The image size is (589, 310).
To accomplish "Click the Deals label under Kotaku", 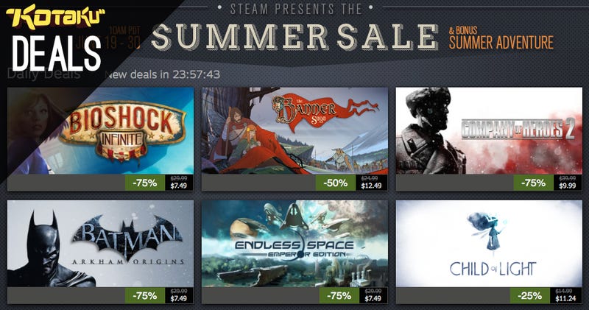I will pyautogui.click(x=57, y=53).
